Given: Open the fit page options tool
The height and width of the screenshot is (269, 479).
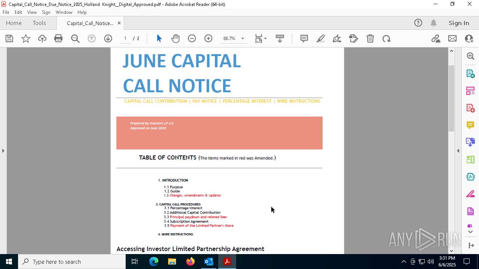Looking at the screenshot, I should pyautogui.click(x=260, y=38).
